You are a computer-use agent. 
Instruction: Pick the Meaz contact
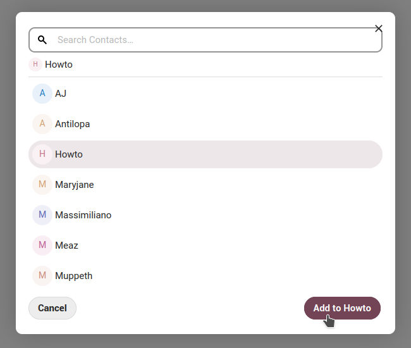(205, 245)
